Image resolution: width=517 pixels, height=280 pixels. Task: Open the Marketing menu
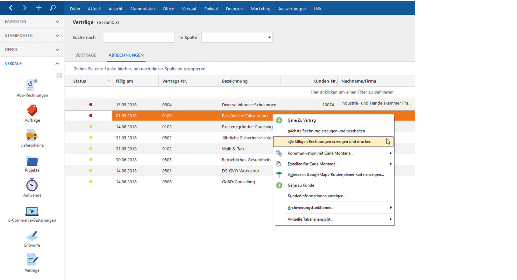(260, 9)
